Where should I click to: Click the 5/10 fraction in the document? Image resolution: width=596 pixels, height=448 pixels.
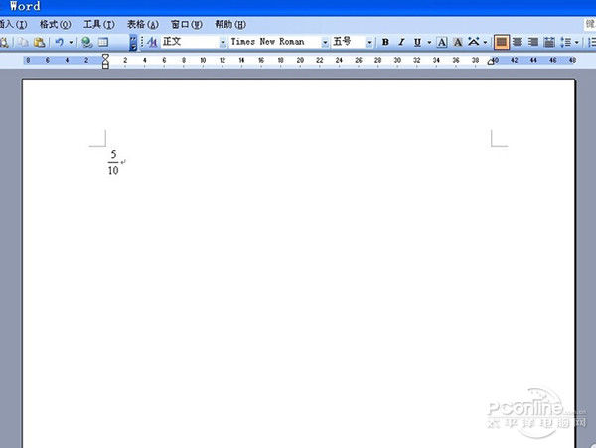click(113, 162)
